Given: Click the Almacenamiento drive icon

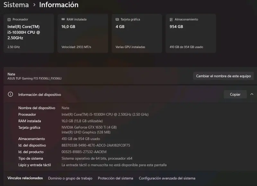Looking at the screenshot, I should (x=171, y=20).
